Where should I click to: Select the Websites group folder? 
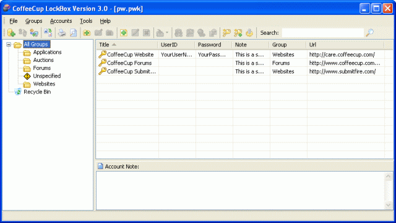tap(44, 84)
